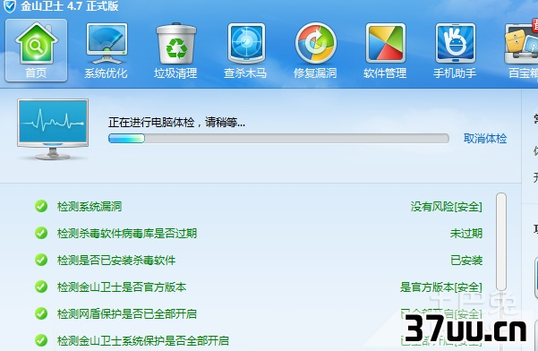
Task: Click 没有风险[安全] status text
Action: point(447,207)
